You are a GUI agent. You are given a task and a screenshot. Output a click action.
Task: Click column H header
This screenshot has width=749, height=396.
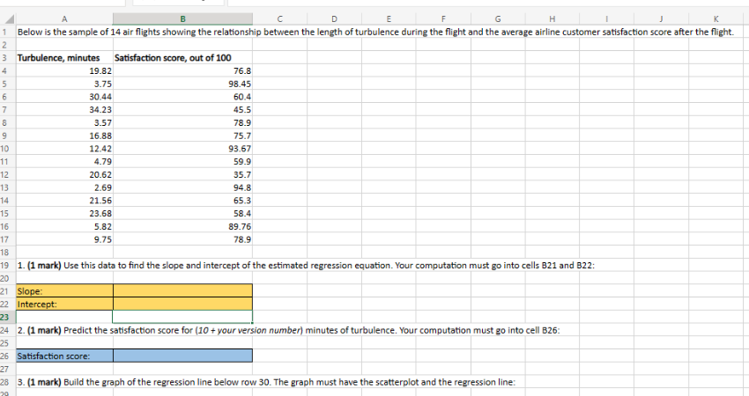(x=552, y=19)
